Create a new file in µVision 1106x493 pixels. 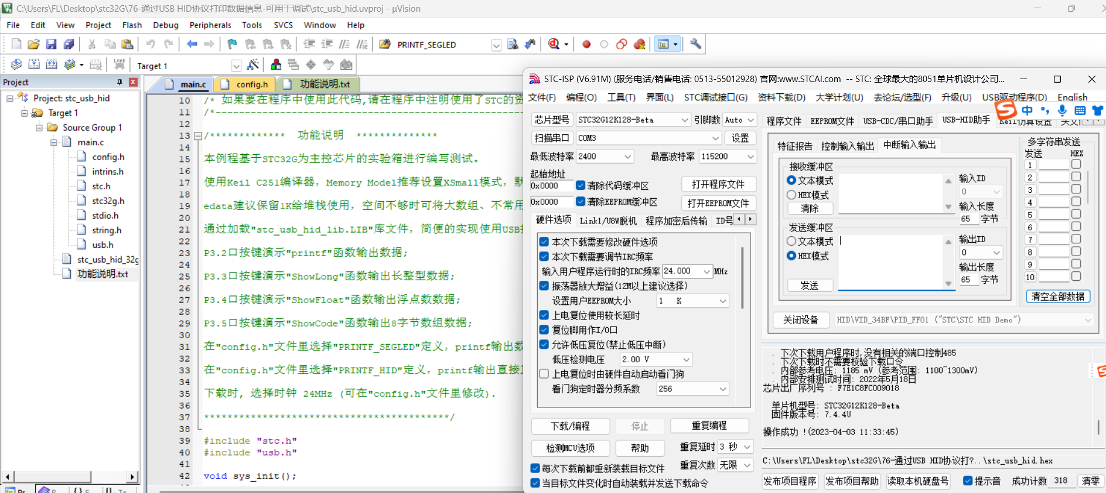16,44
